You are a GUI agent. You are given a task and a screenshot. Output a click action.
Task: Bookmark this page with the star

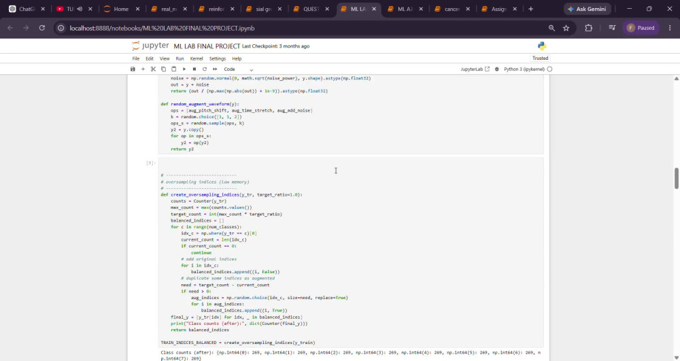566,28
